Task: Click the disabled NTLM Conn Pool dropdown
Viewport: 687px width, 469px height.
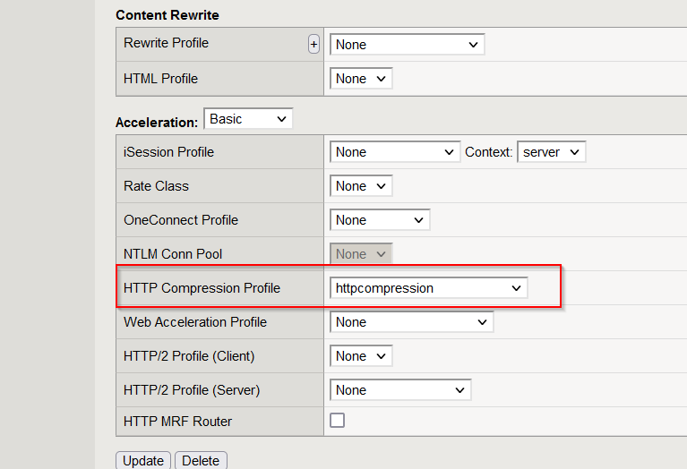Action: pos(361,253)
